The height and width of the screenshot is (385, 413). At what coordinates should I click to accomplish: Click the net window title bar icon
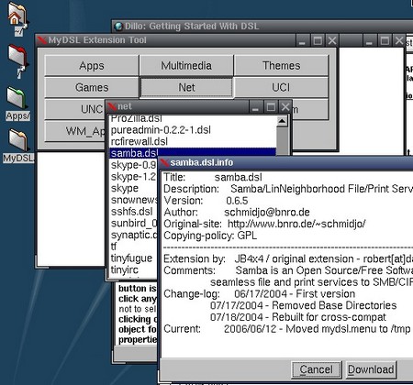click(x=112, y=106)
